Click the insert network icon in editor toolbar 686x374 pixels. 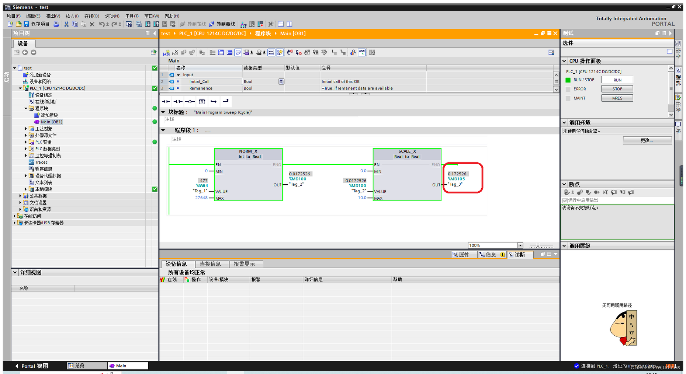[x=166, y=53]
